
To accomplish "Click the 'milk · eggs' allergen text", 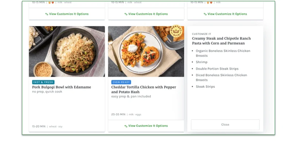I will [x=135, y=114].
